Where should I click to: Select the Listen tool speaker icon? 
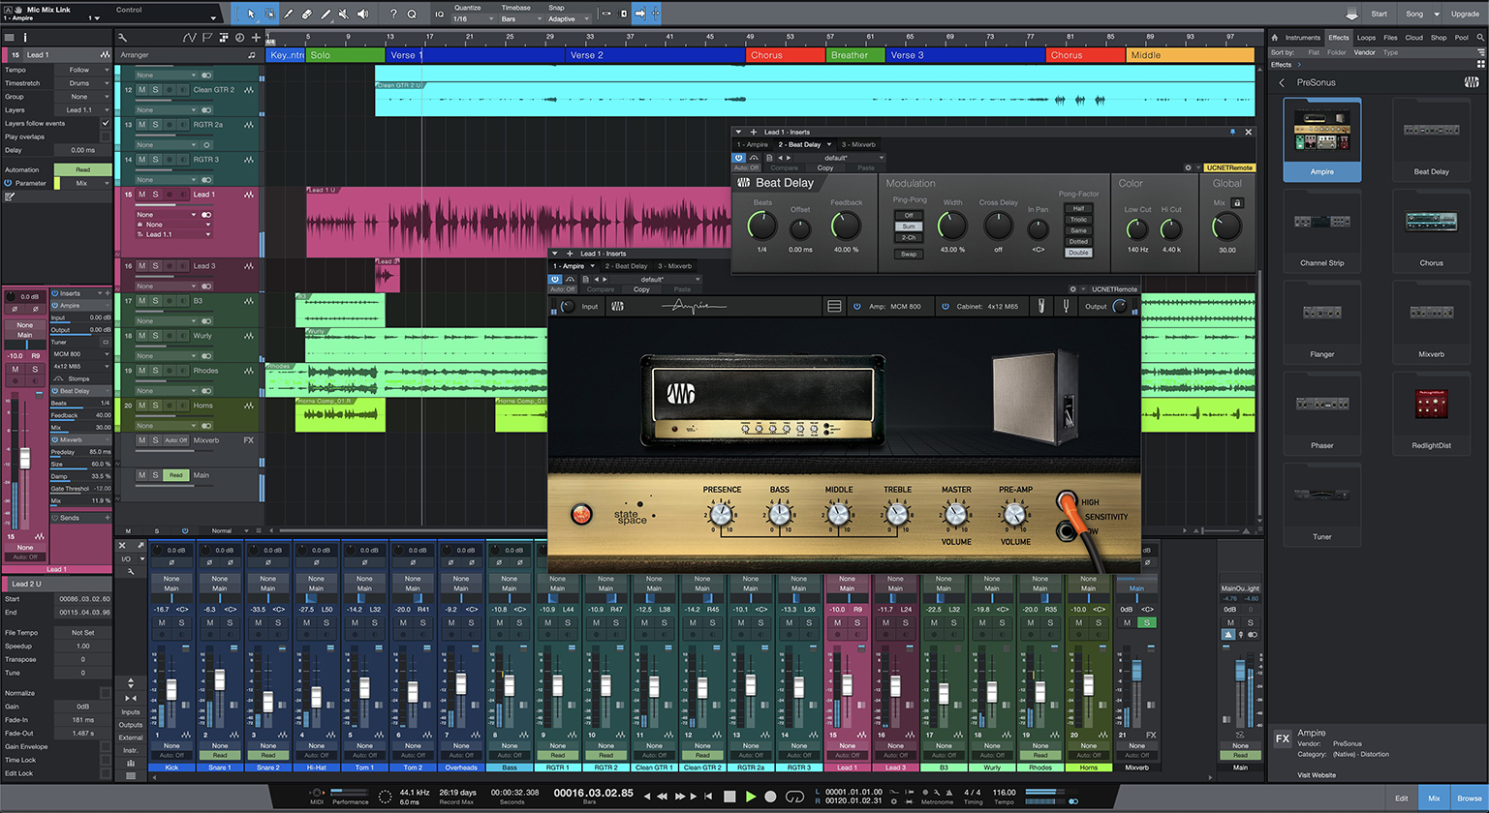point(362,14)
